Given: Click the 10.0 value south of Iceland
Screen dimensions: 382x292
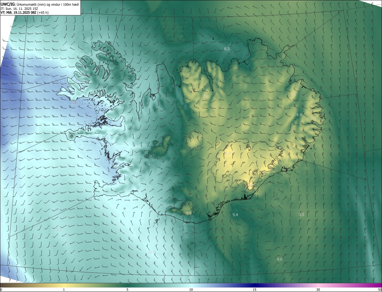Looking at the screenshot, I should pos(152,252).
